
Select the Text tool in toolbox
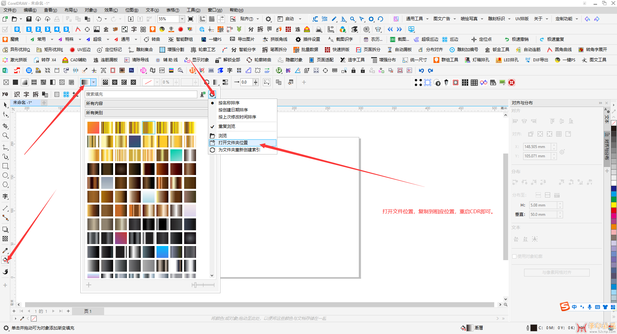pyautogui.click(x=5, y=196)
